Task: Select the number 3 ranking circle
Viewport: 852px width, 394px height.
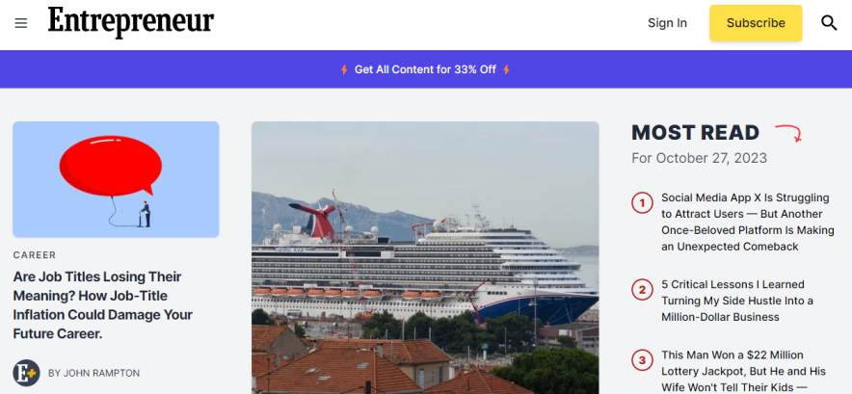Action: (x=642, y=360)
